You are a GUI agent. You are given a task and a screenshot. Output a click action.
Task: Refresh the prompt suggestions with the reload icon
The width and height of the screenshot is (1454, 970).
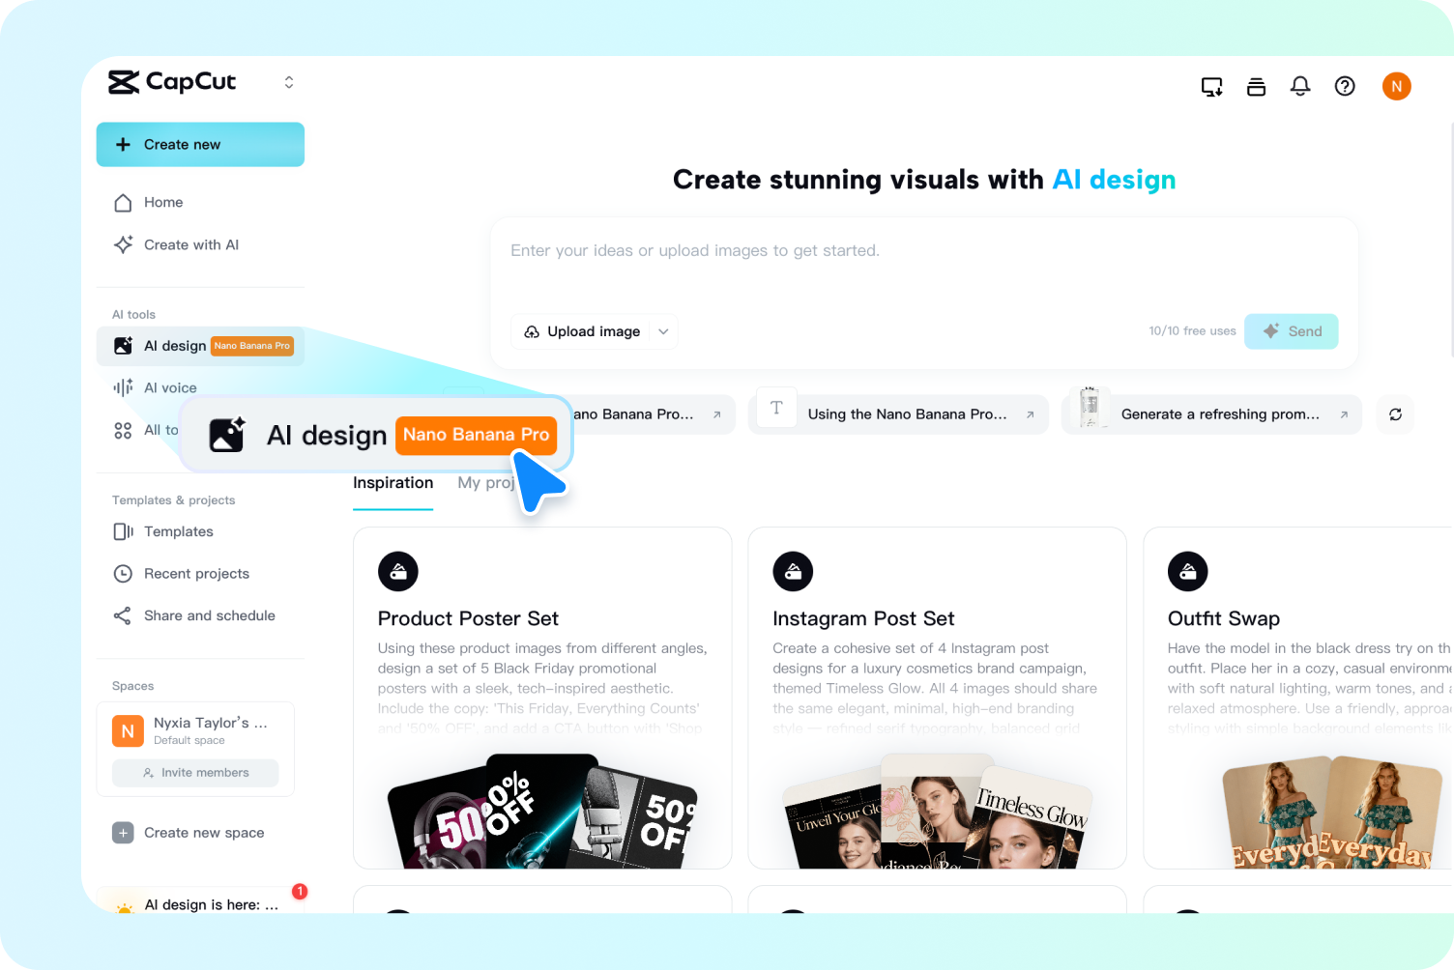[1395, 414]
